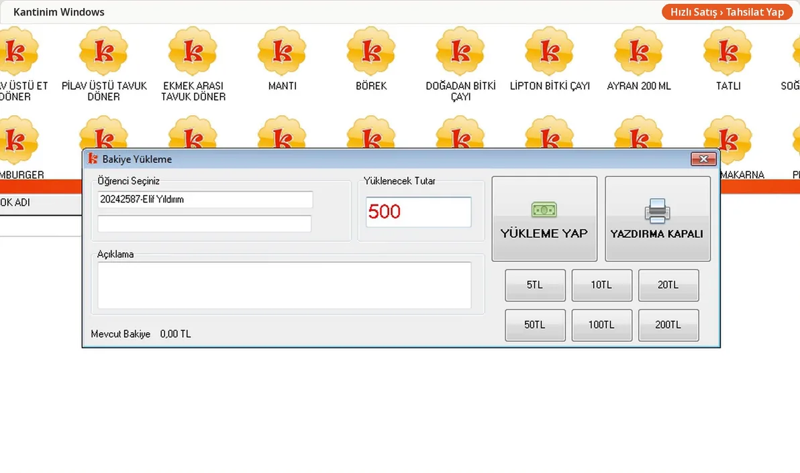Confirm the load with the YÜKLEME YAP label
This screenshot has width=800, height=473.
(544, 234)
